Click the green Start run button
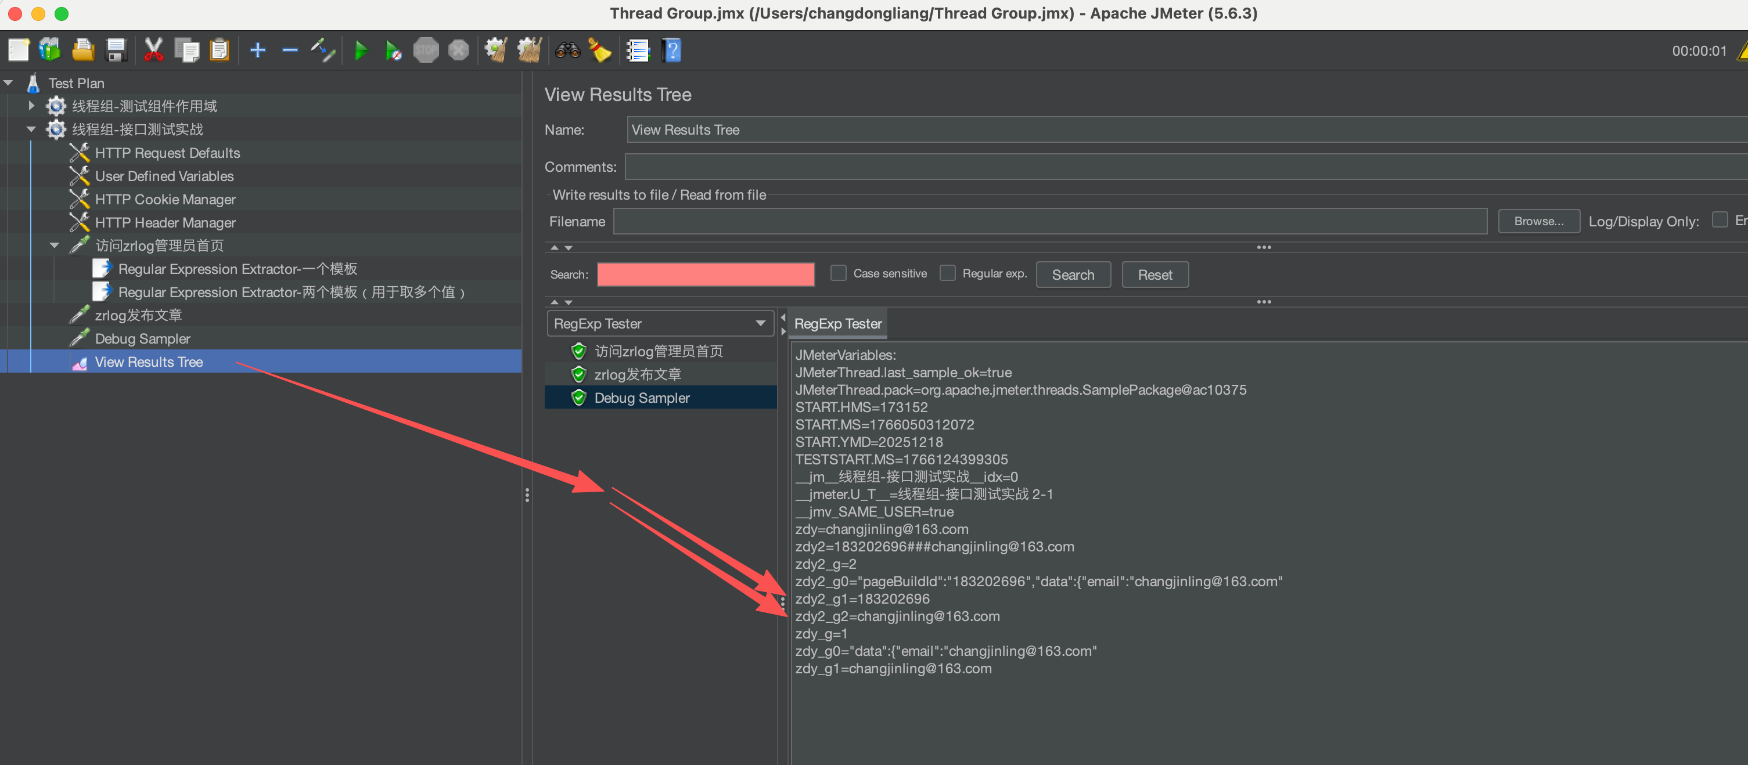Screen dimensions: 1748x765 click(x=361, y=50)
